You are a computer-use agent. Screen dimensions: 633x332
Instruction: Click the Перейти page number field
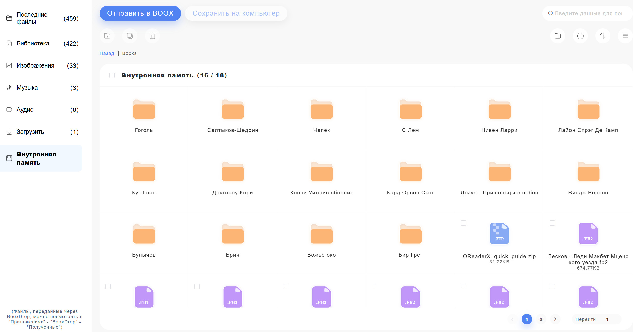607,319
